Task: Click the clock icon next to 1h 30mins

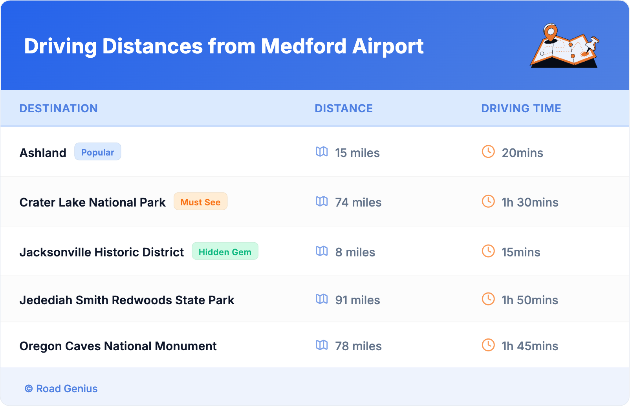Action: coord(488,201)
